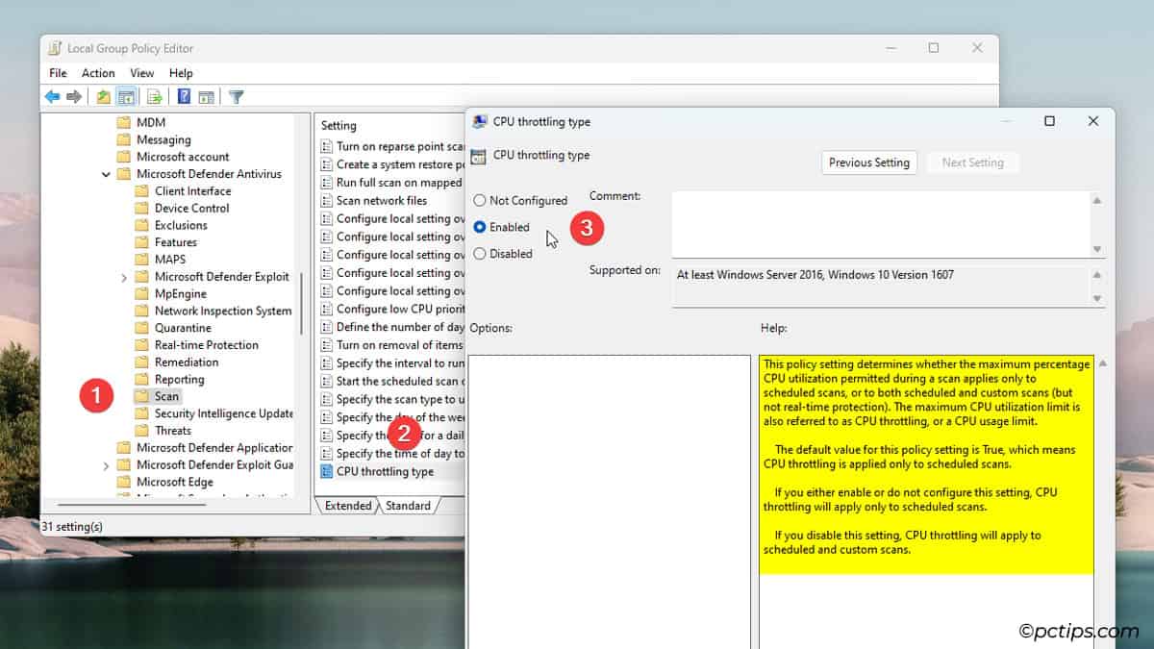The height and width of the screenshot is (649, 1154).
Task: Expand the Microsoft Defender Exploit Gua entry
Action: click(107, 464)
